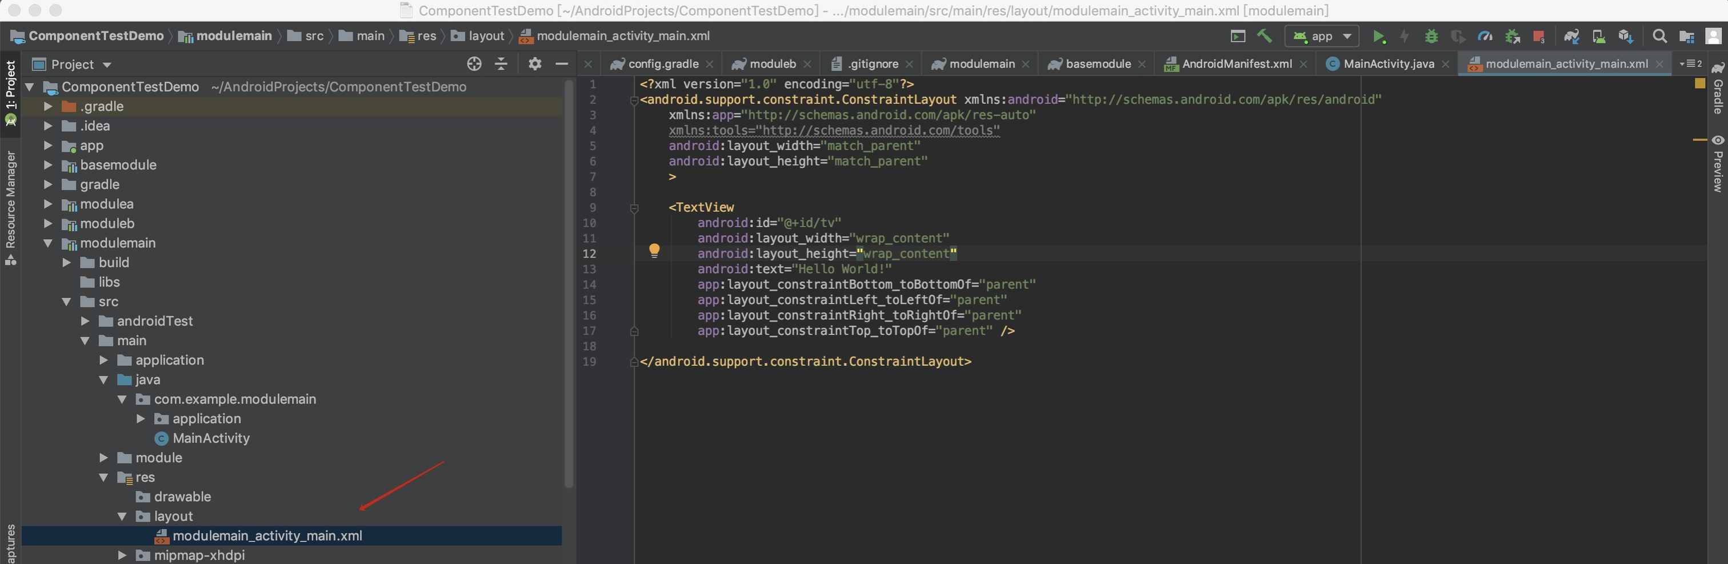Stop running process red square
Viewport: 1728px width, 564px height.
tap(1539, 36)
